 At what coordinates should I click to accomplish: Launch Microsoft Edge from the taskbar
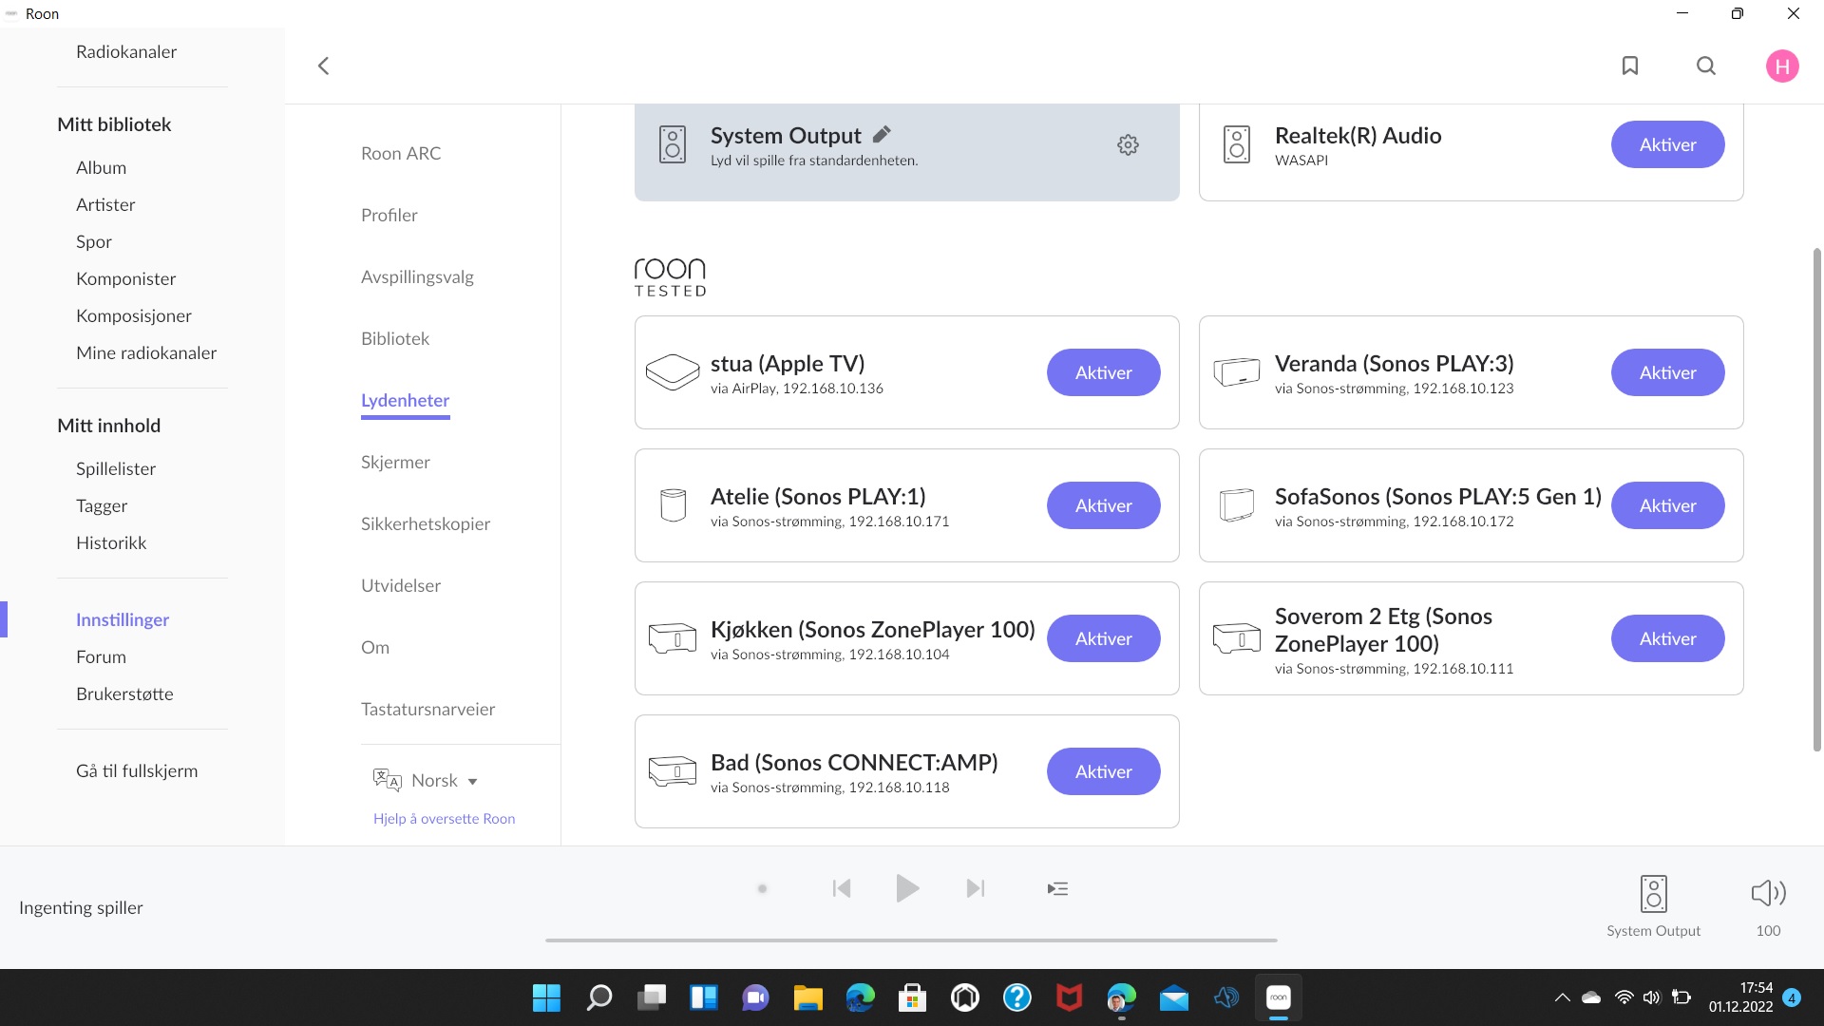click(860, 997)
